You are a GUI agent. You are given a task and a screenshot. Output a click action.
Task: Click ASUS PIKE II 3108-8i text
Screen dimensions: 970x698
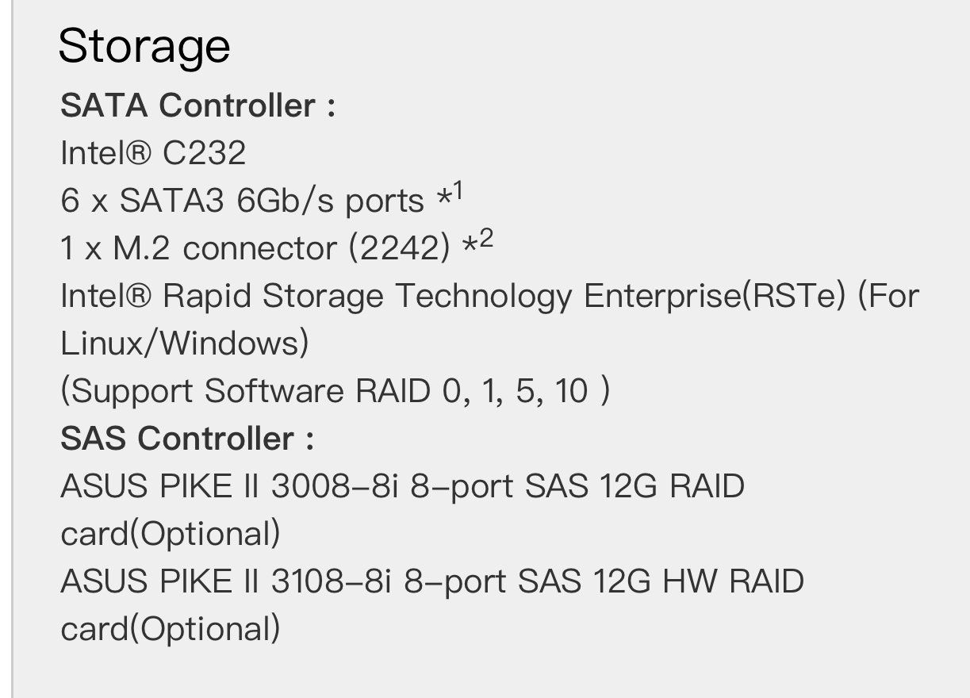click(226, 581)
